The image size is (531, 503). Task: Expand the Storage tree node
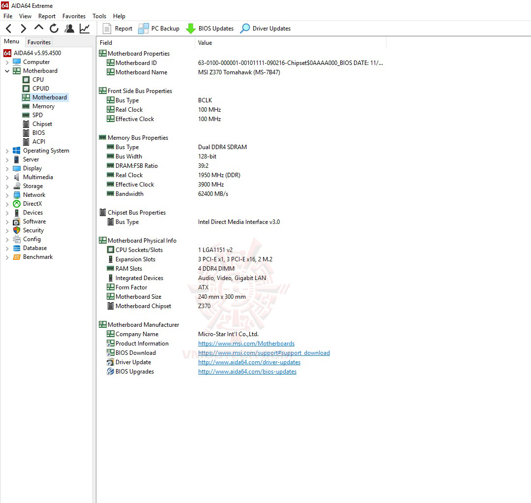(x=7, y=187)
